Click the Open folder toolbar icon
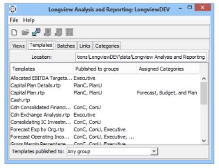 25,32
